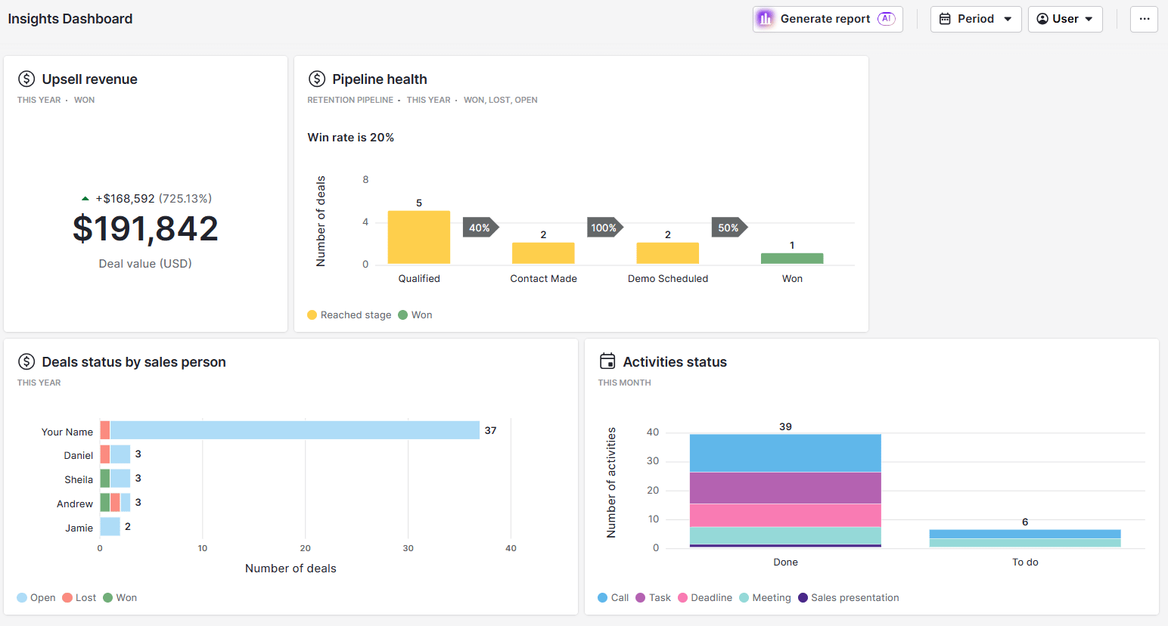Click the dollar icon on Pipeline health card
The image size is (1168, 626).
click(x=316, y=79)
